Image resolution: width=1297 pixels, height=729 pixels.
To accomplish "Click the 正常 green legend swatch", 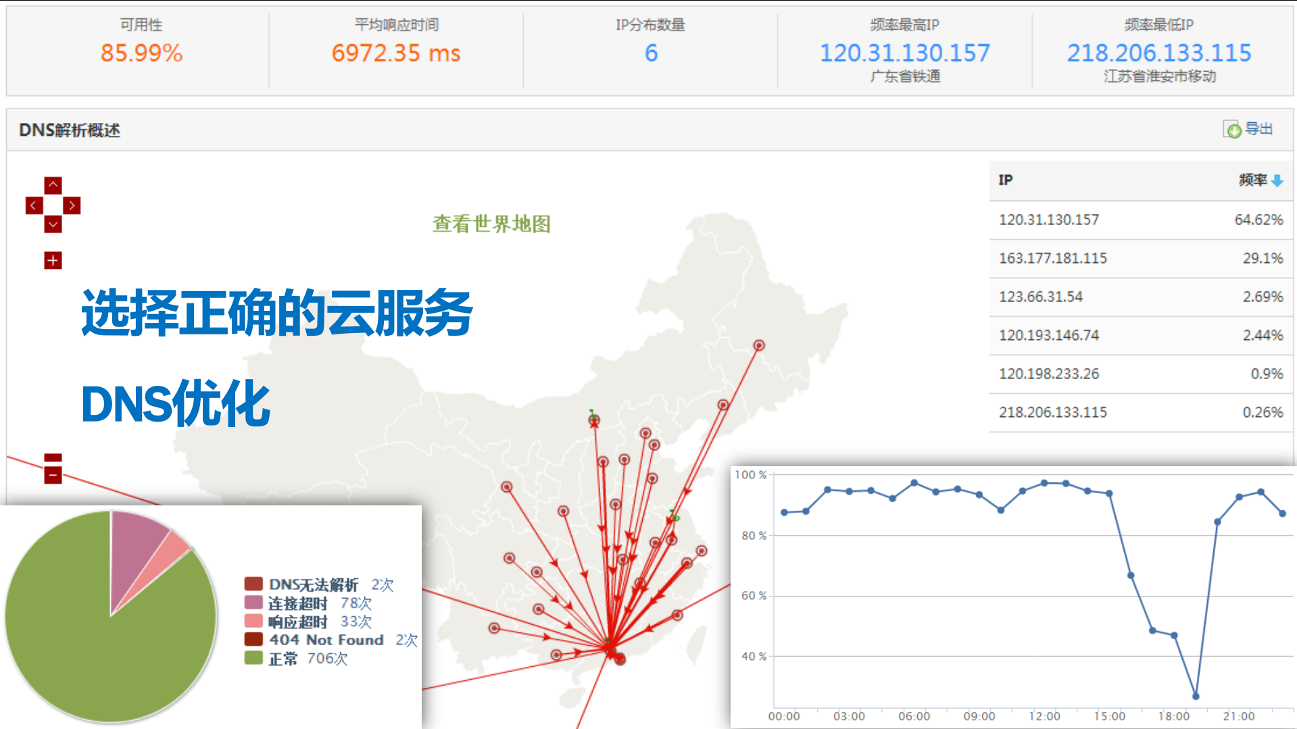I will pos(253,658).
